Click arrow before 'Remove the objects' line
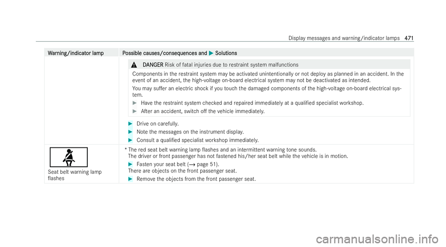 tap(130, 179)
